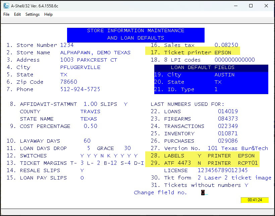
Task: Click the Sales tax value 0.08250
Action: [226, 45]
